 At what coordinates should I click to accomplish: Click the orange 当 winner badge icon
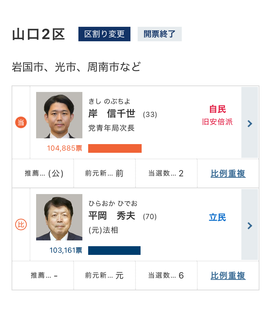(21, 122)
